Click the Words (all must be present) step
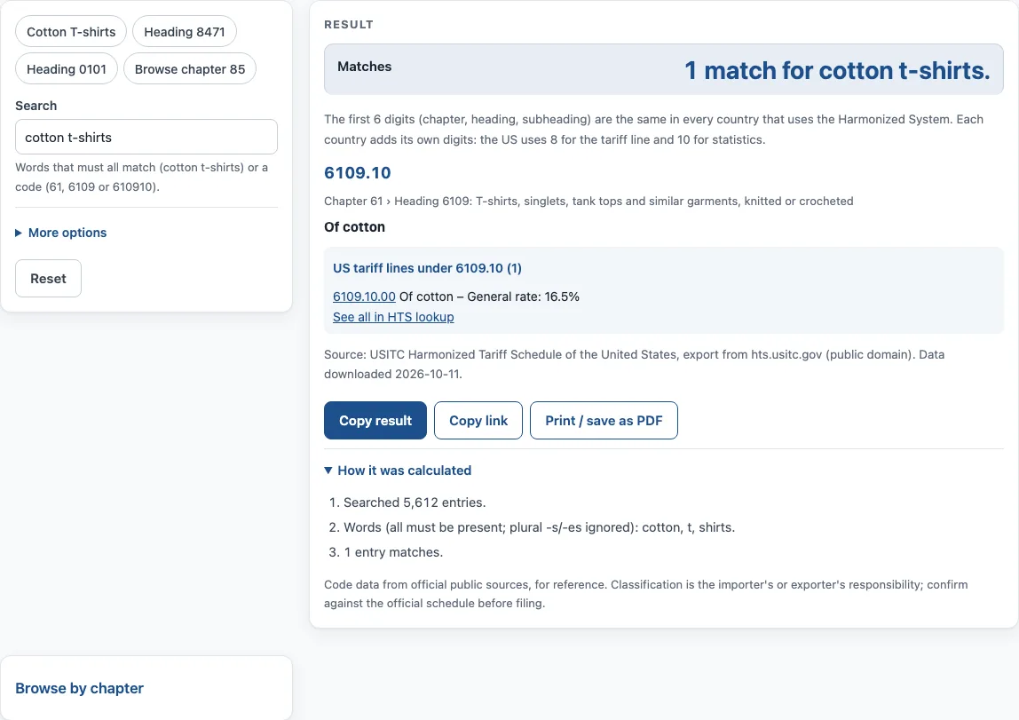Screen dimensions: 1019x720 pyautogui.click(x=539, y=527)
